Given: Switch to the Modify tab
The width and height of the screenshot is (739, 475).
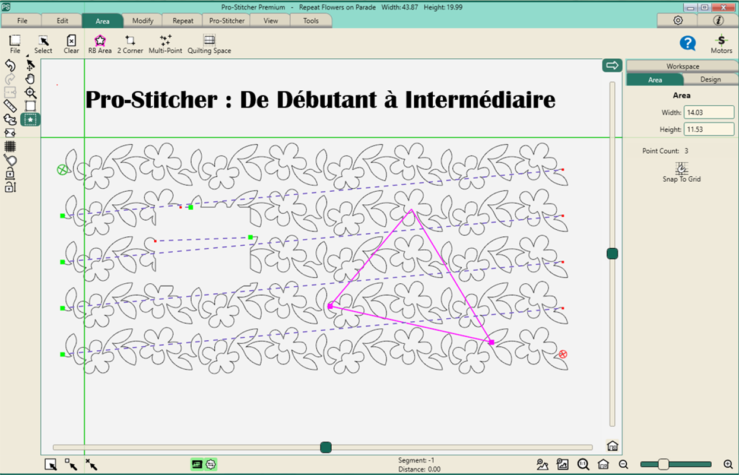Looking at the screenshot, I should coord(143,21).
